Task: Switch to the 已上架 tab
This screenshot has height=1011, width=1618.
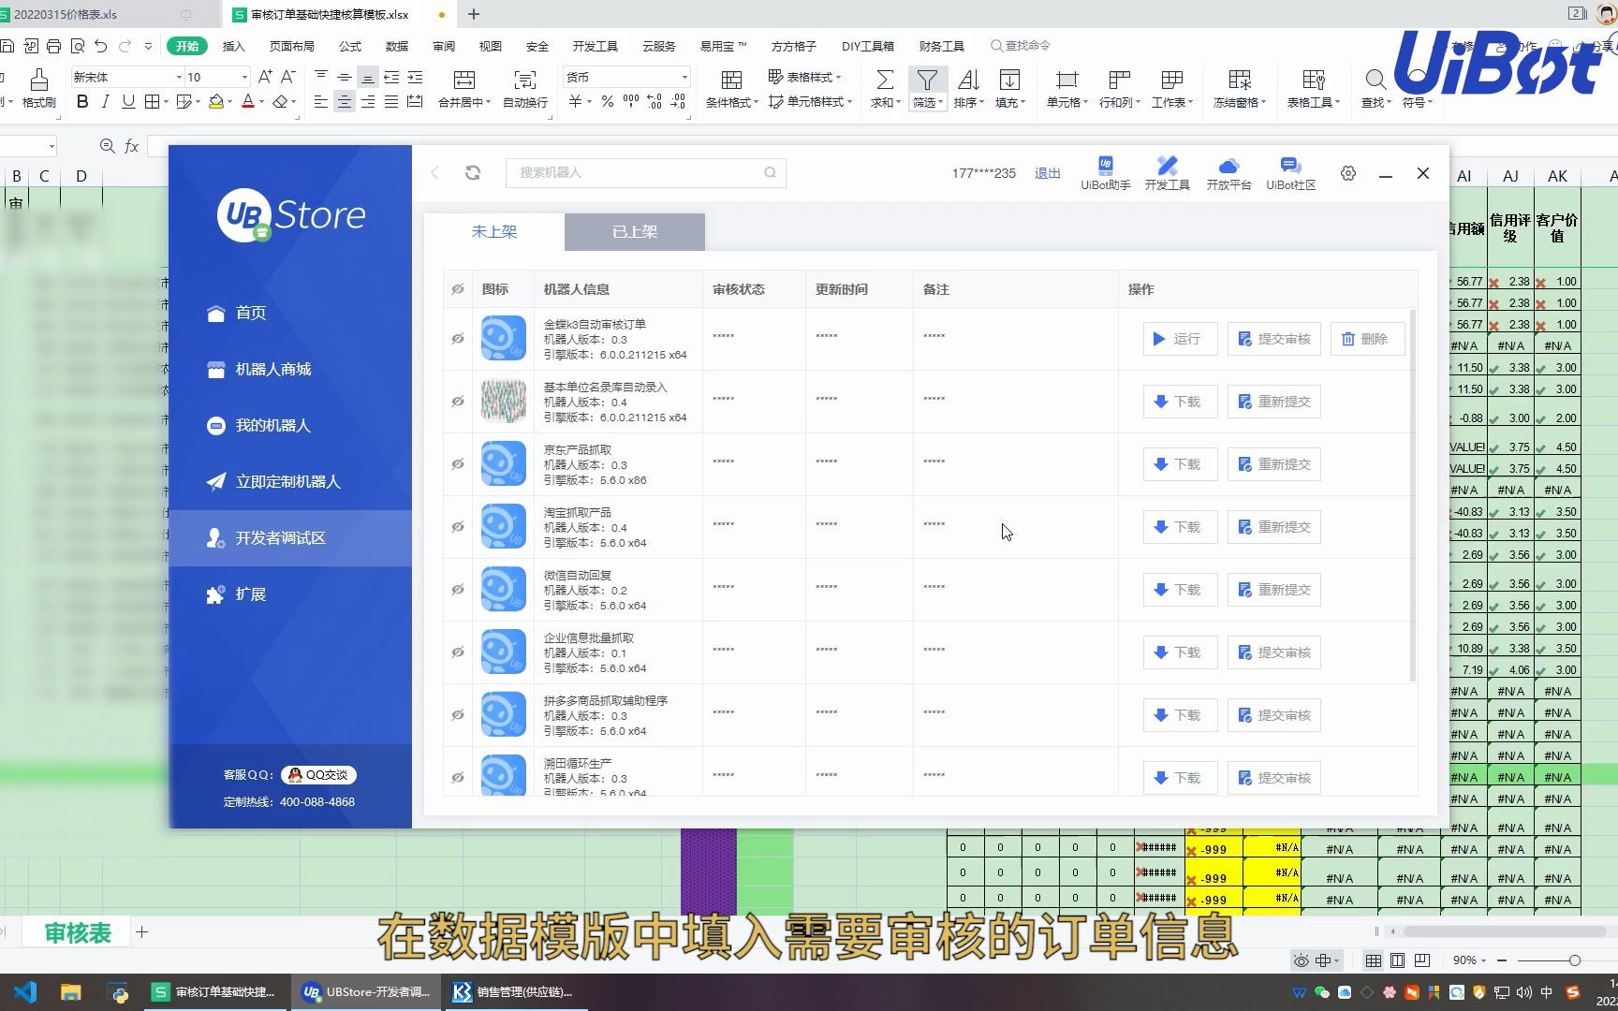Action: pyautogui.click(x=634, y=231)
